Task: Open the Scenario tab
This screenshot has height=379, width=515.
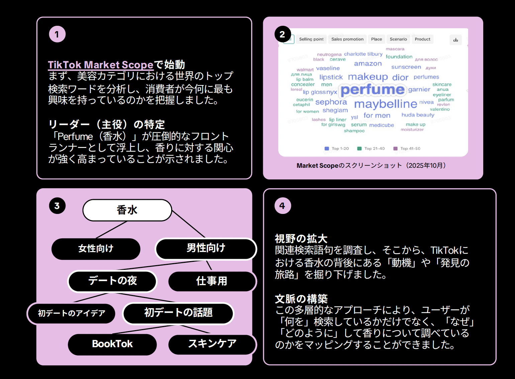Action: pos(398,39)
